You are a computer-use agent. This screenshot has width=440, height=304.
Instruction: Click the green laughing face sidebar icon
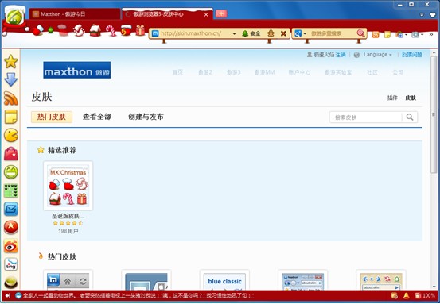11,172
